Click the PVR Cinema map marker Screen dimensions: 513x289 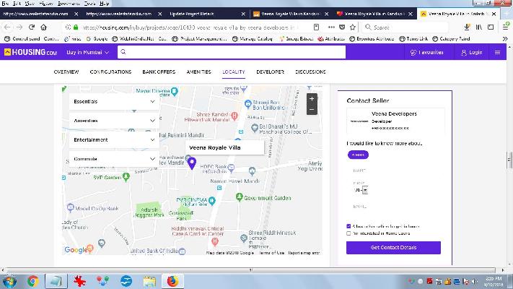211,201
